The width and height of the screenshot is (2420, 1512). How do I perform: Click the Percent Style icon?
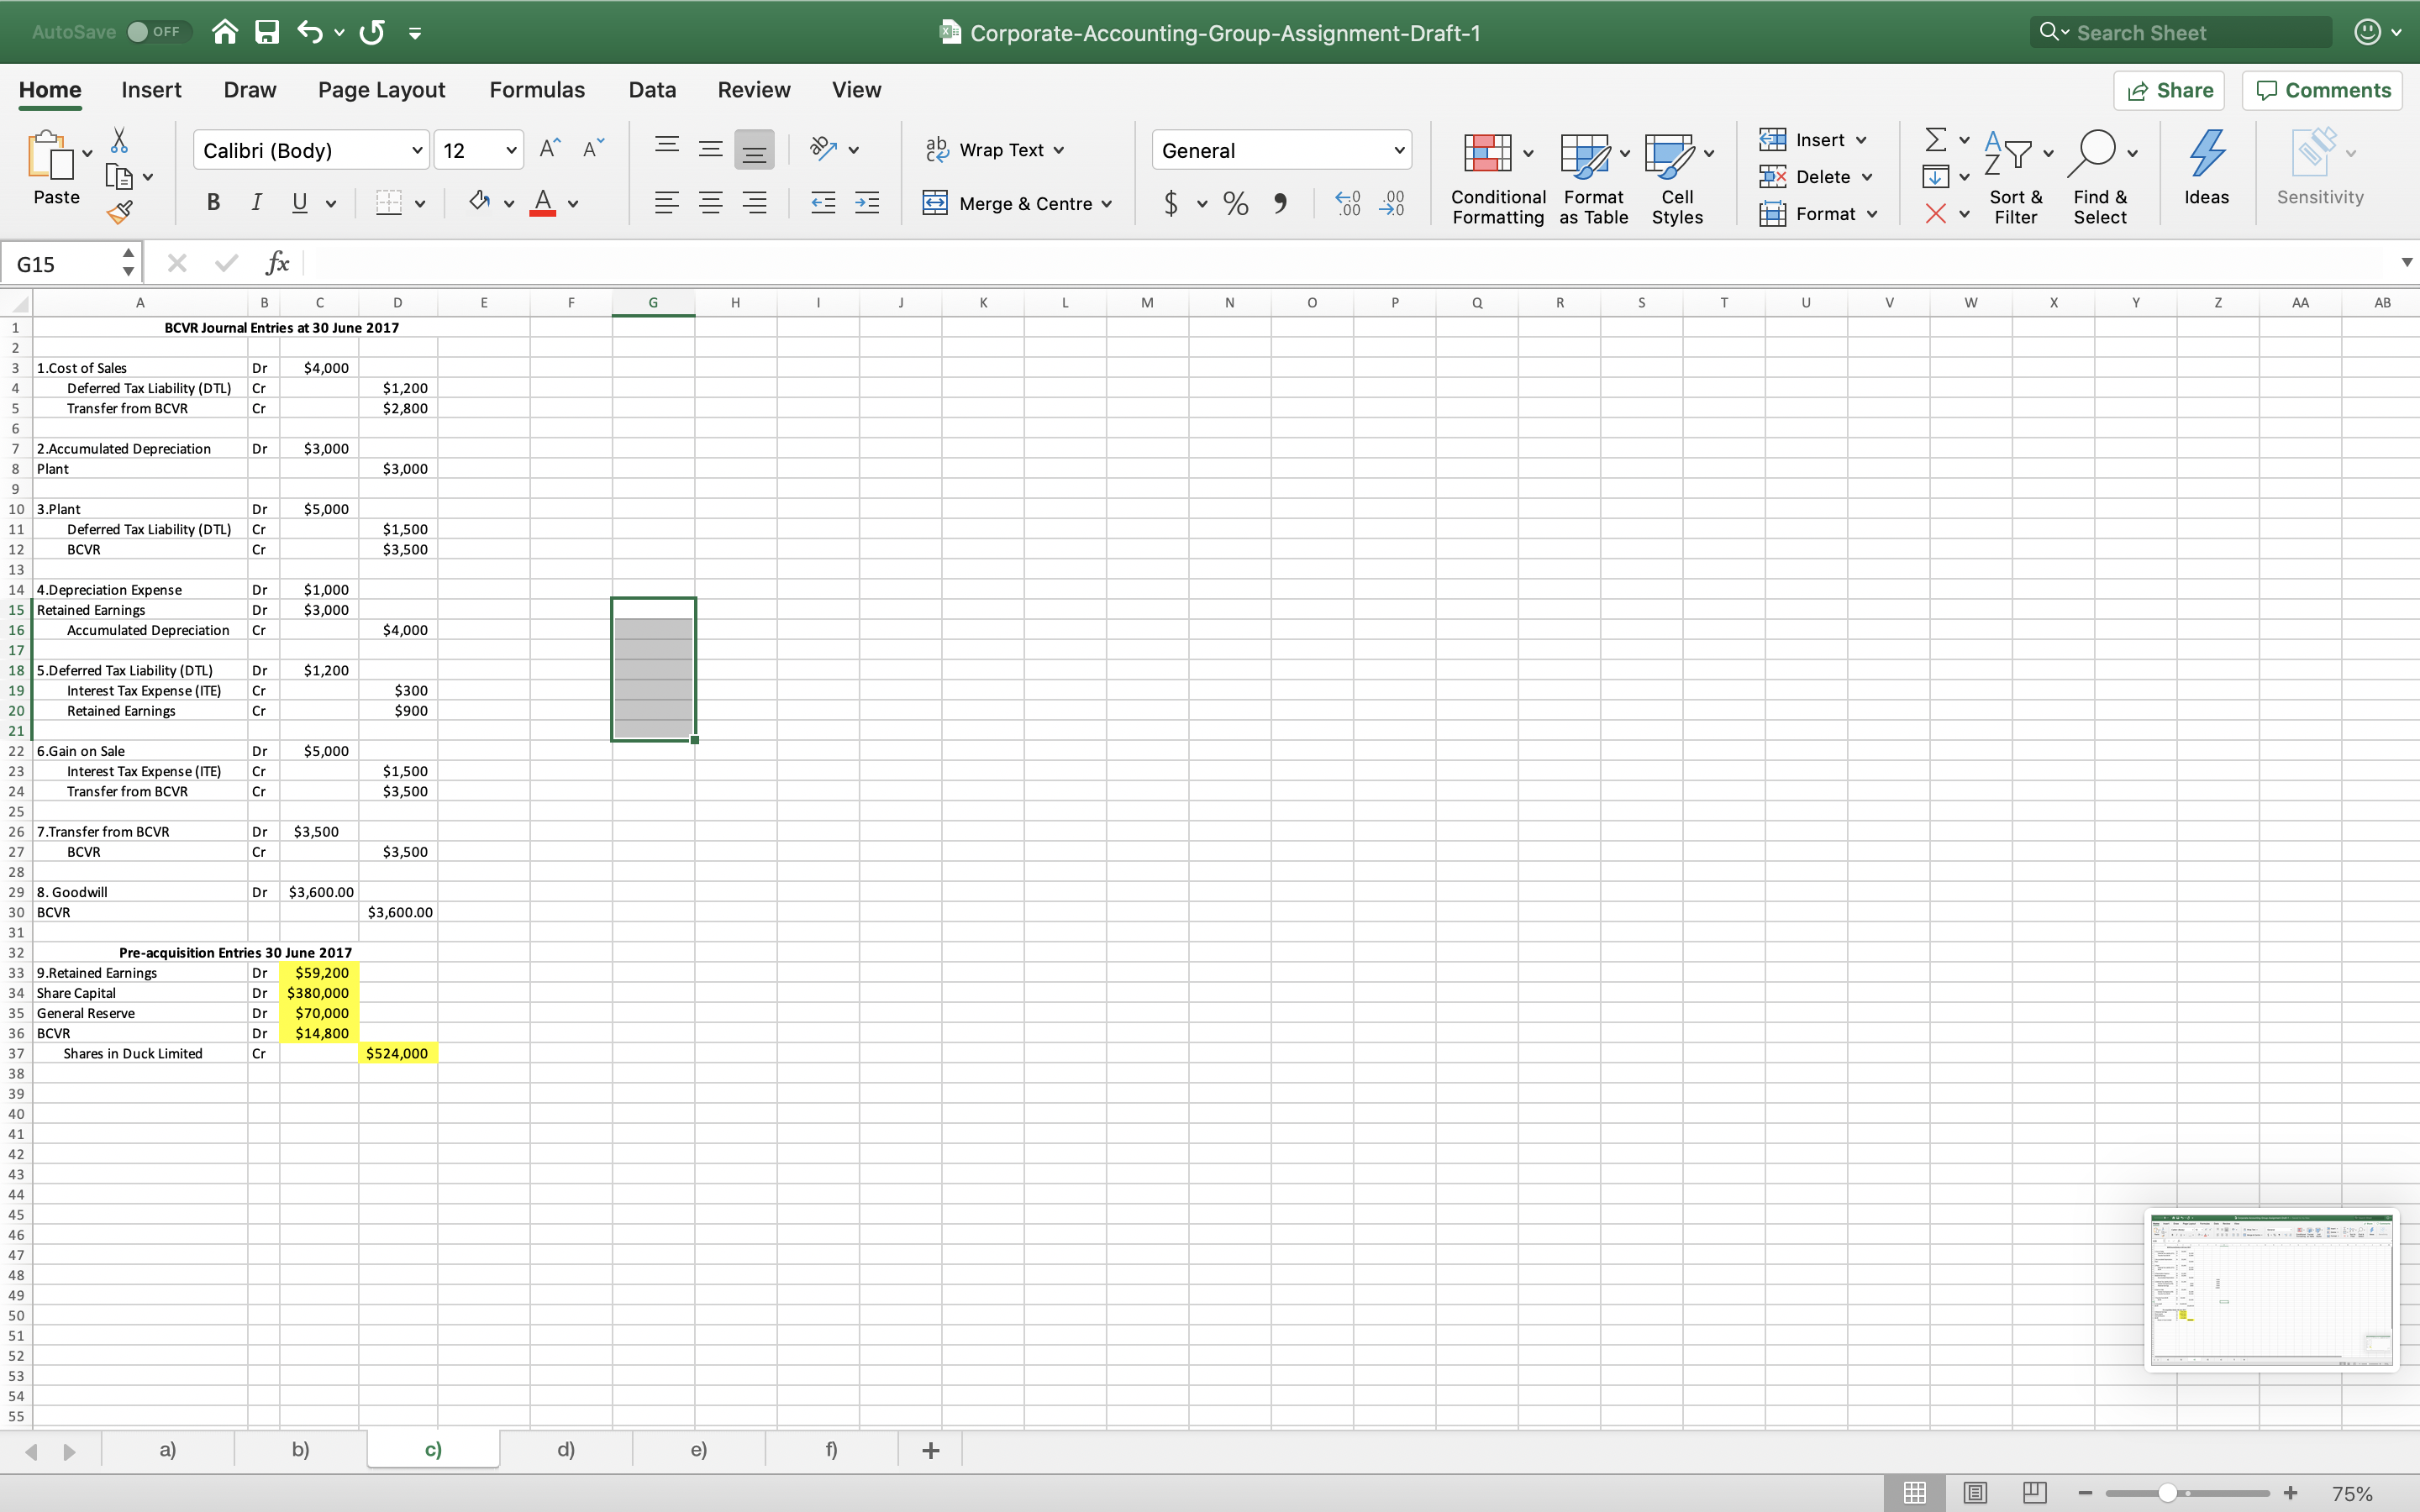pyautogui.click(x=1235, y=204)
